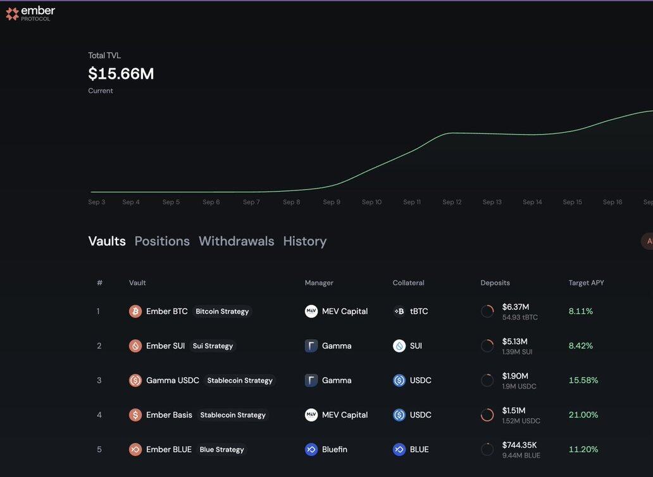Image resolution: width=653 pixels, height=477 pixels.
Task: Click the Blue Strategy tag
Action: tap(221, 450)
